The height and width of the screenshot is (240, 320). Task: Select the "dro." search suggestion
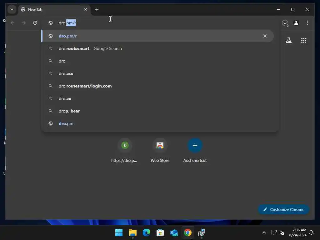coord(157,61)
